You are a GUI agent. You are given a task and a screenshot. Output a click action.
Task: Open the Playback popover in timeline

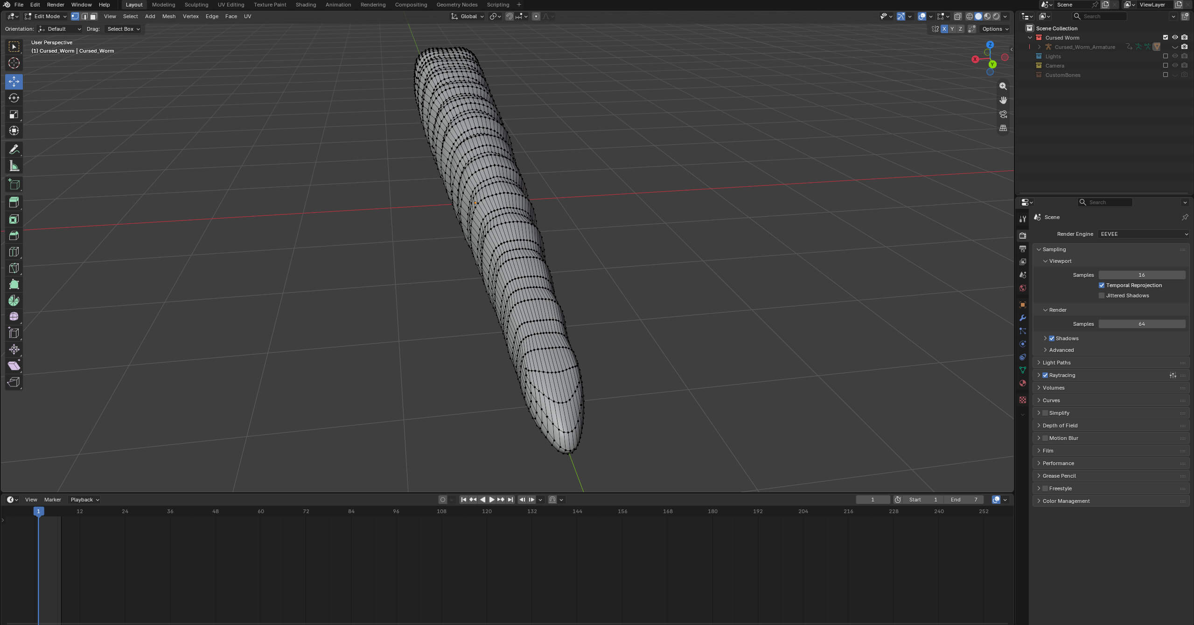(84, 500)
